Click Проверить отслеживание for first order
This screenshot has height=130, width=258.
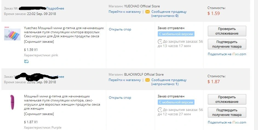[227, 31]
